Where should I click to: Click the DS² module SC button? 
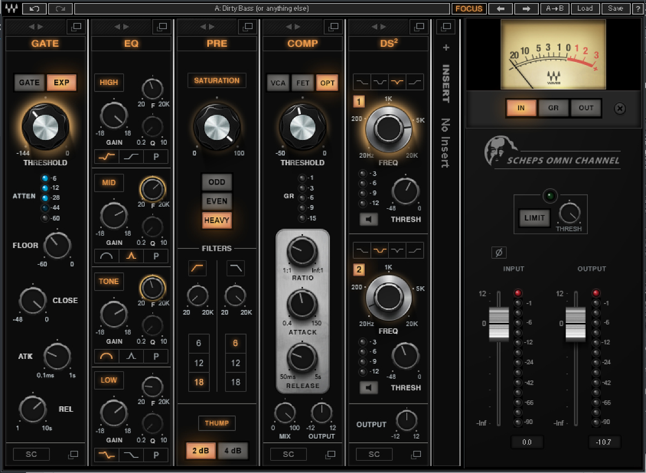[x=374, y=455]
